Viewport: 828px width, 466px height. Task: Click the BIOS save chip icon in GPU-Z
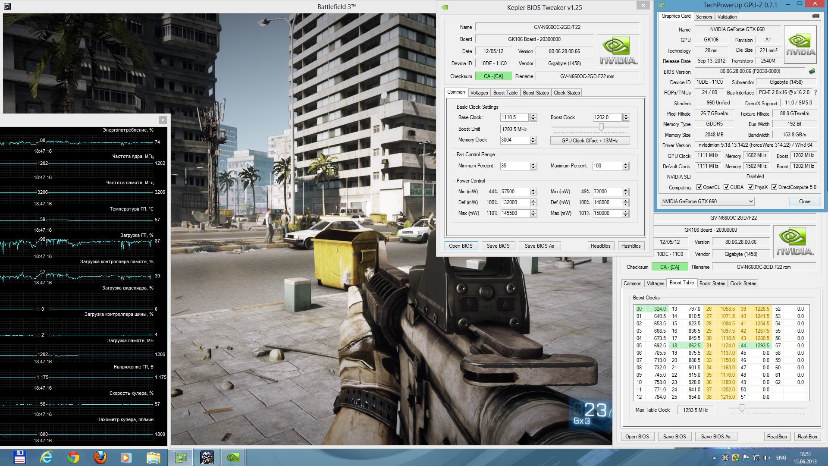(x=812, y=71)
